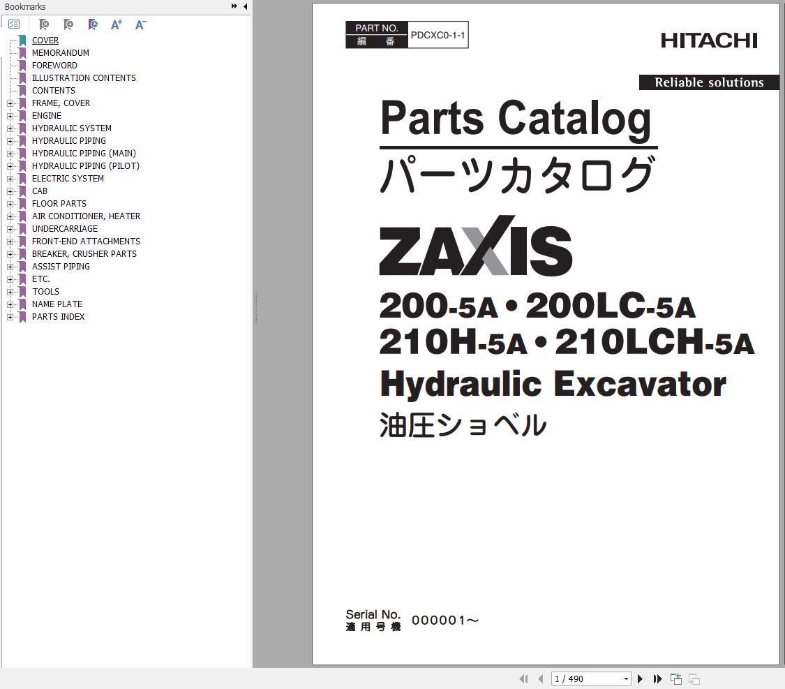Open the MEMORANDUM bookmark

point(61,52)
